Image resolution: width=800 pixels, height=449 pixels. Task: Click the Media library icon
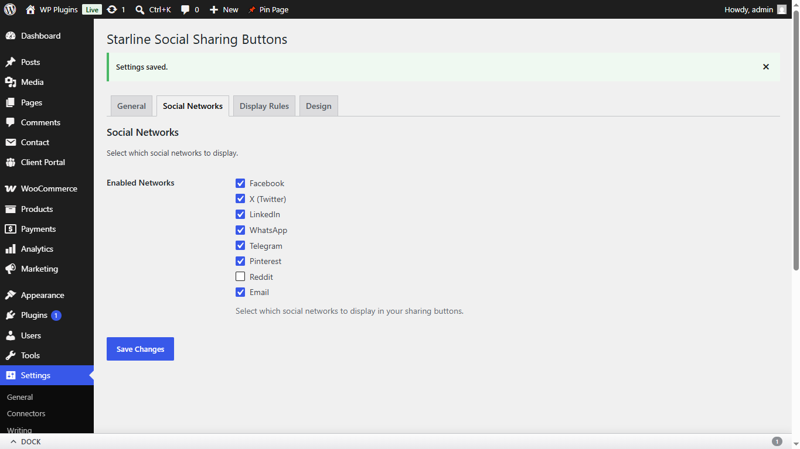tap(11, 82)
